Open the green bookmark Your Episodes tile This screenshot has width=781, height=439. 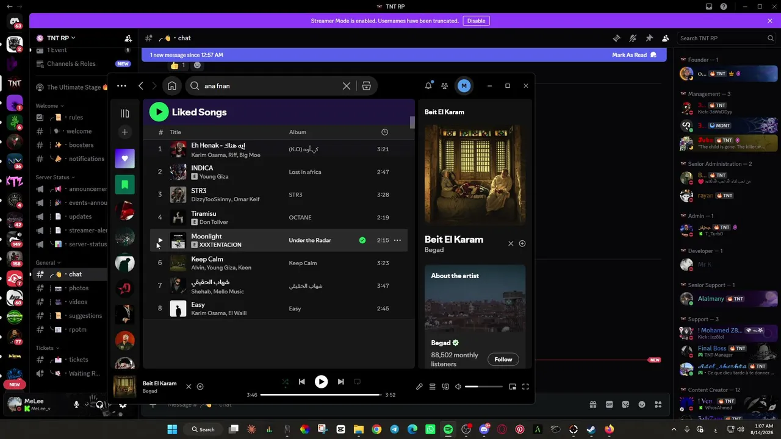[x=125, y=185]
